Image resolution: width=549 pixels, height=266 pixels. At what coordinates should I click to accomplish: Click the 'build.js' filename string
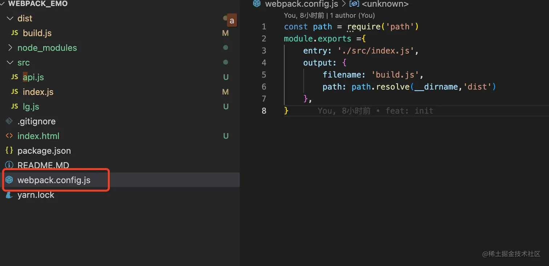pos(395,75)
